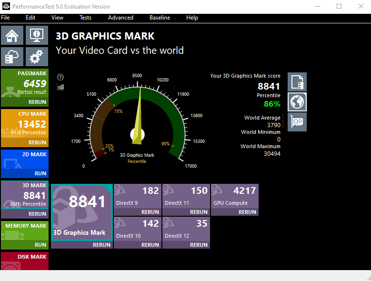Open the DirectX 12 score tile
The height and width of the screenshot is (281, 371).
pos(186,229)
